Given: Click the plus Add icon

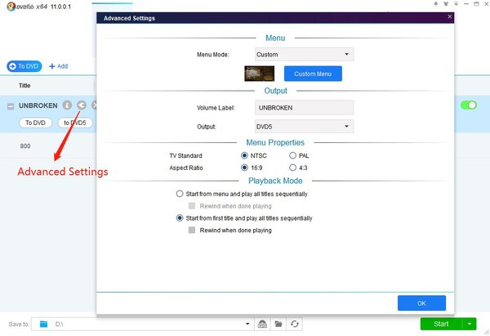Looking at the screenshot, I should [x=52, y=66].
